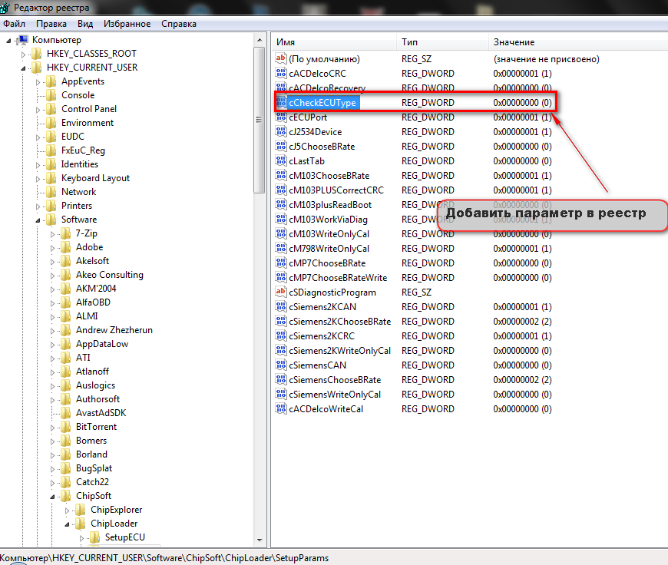
Task: Click the cSiemensCAN DWORD value icon
Action: click(280, 365)
